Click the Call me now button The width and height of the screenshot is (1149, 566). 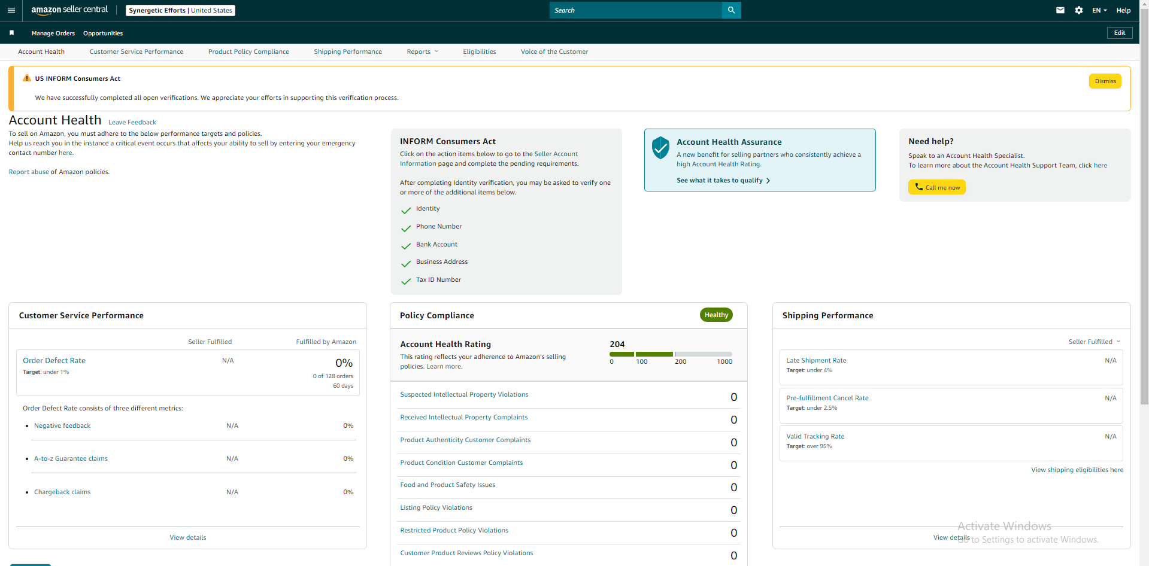[937, 187]
